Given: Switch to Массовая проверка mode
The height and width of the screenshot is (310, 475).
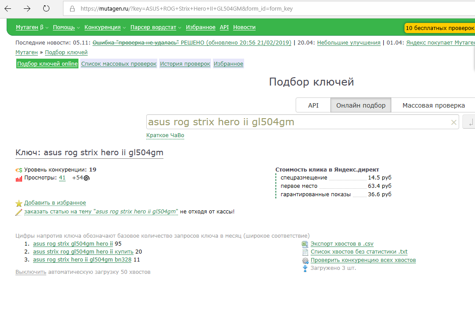Looking at the screenshot, I should [434, 105].
